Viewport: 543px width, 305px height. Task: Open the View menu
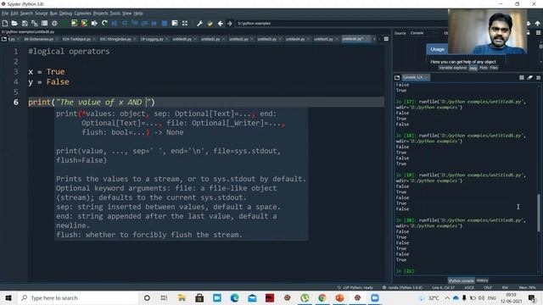[x=126, y=14]
